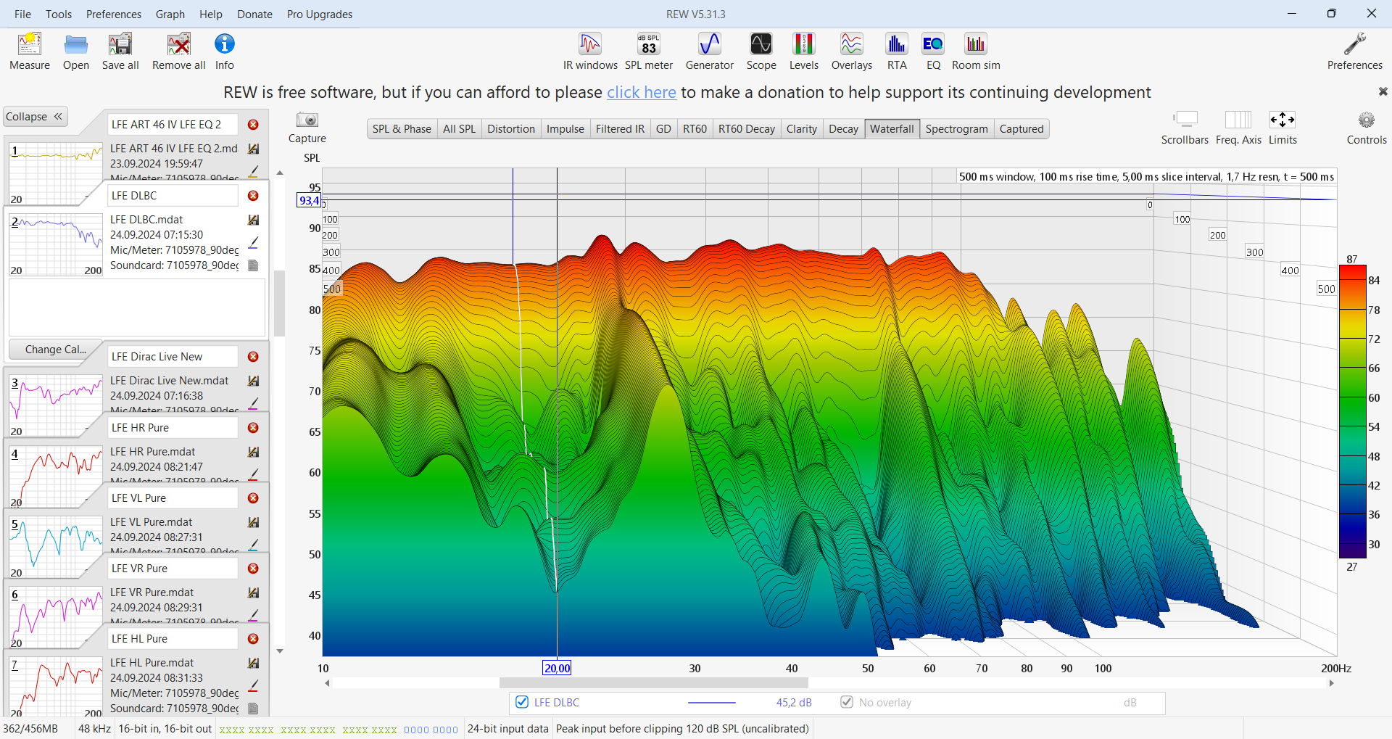Switch to the Spectrogram tab
This screenshot has width=1392, height=739.
tap(956, 128)
